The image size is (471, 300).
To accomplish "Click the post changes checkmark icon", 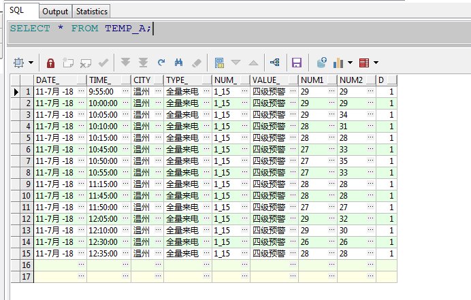I will click(103, 63).
